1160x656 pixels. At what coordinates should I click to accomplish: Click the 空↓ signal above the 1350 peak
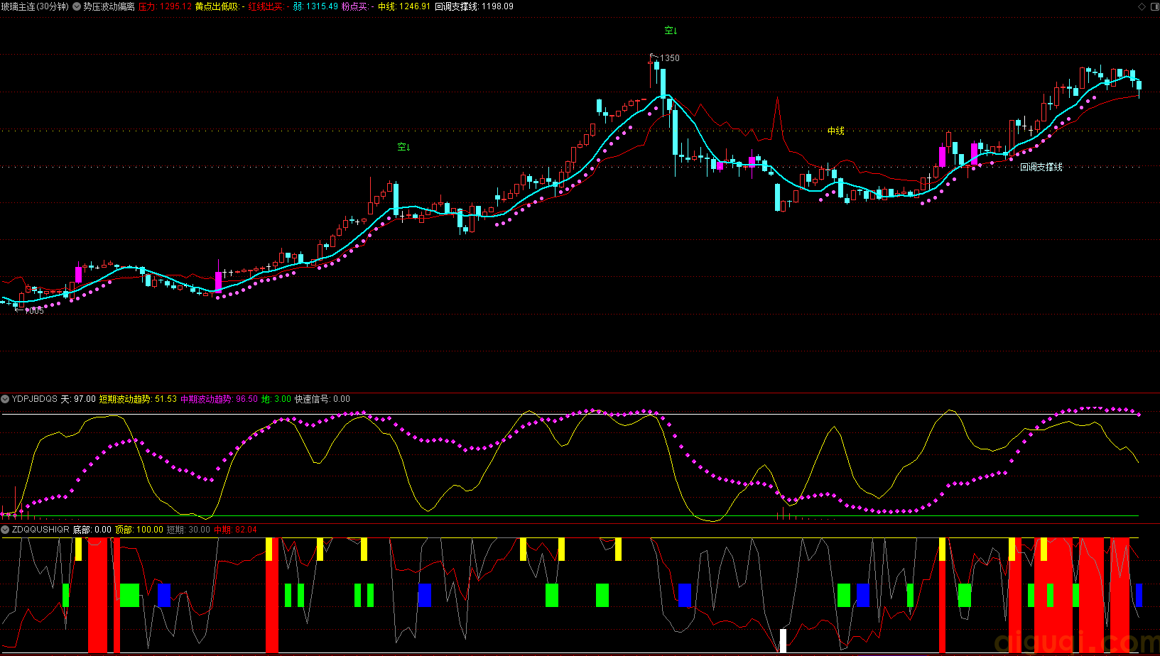tap(671, 31)
